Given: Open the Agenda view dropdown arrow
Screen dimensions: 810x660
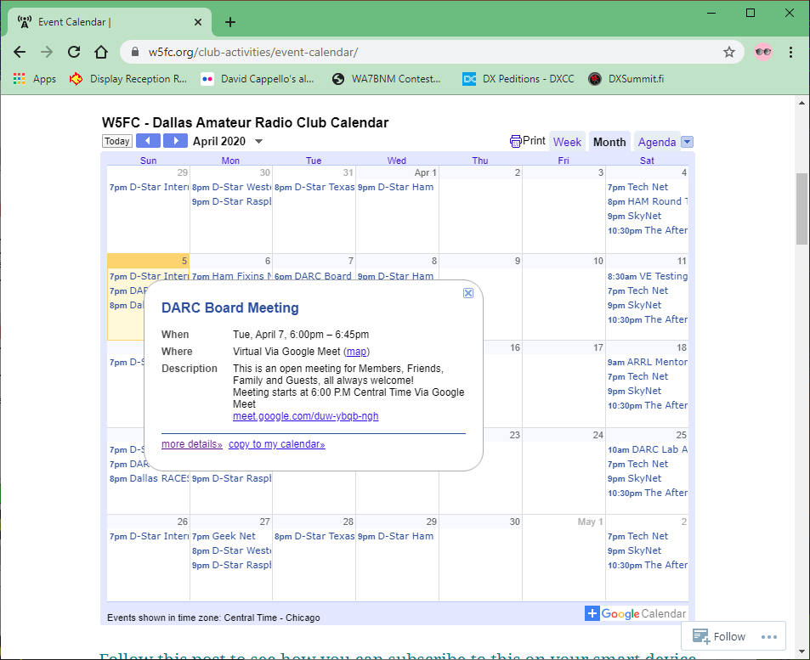Looking at the screenshot, I should tap(687, 141).
